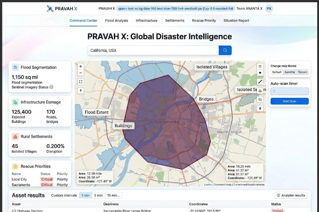Click the Auto-scan timer input box
Screen dimensions: 319x212
pyautogui.click(x=290, y=91)
